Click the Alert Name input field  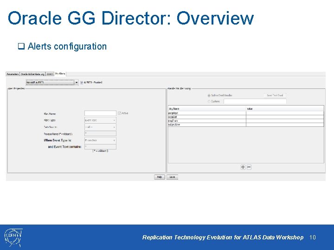tap(100, 113)
